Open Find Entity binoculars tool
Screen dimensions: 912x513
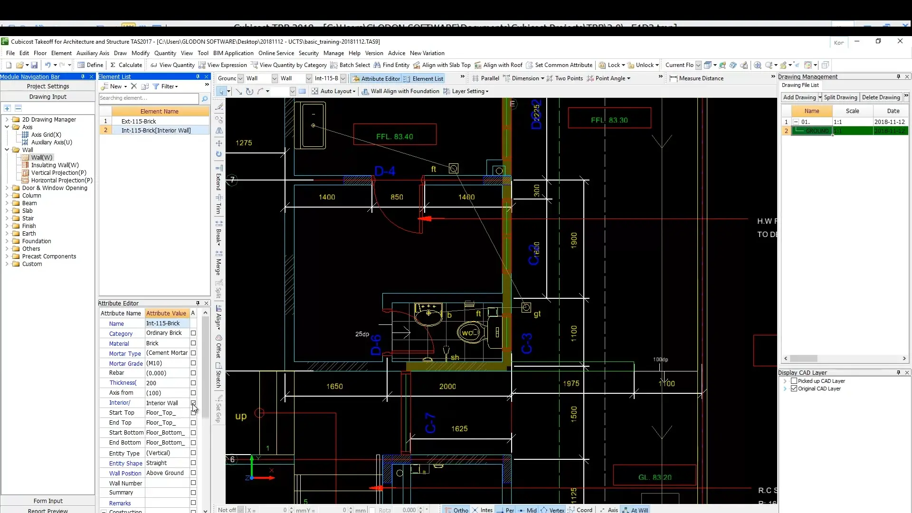[377, 65]
